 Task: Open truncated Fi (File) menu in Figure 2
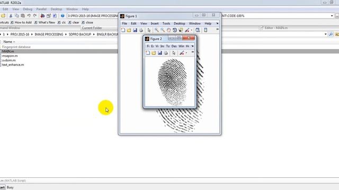pyautogui.click(x=148, y=46)
